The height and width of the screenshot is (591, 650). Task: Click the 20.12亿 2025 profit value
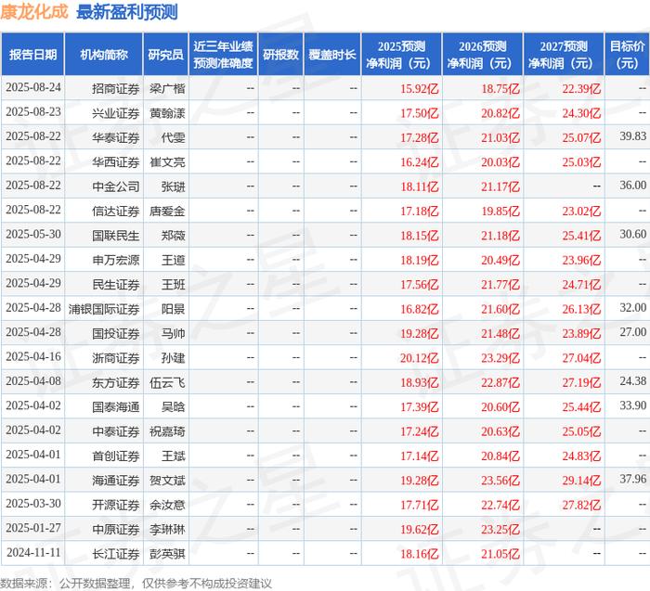pos(419,358)
